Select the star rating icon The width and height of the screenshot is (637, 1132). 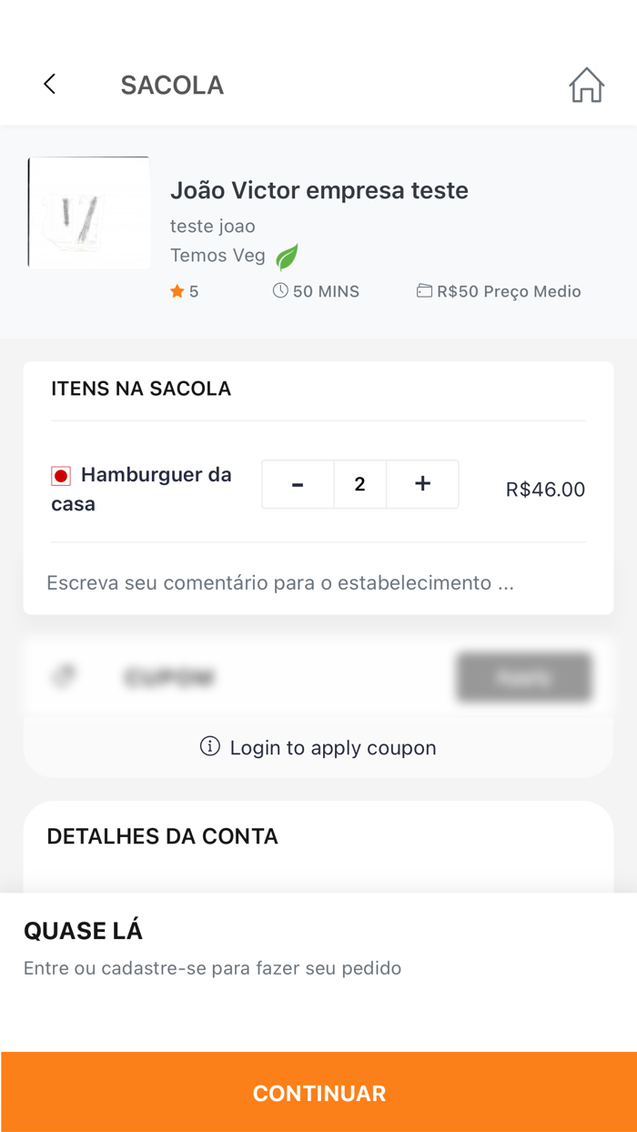pyautogui.click(x=177, y=290)
